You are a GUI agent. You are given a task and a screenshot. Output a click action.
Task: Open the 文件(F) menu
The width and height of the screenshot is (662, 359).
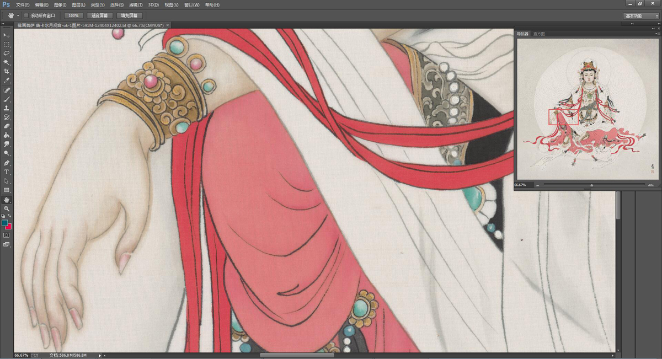tap(23, 4)
